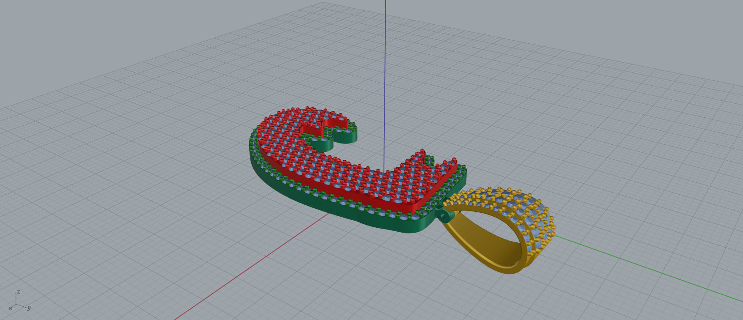Viewport: 743px width, 320px height.
Task: Click the world XYZ axes icon
Action: pyautogui.click(x=19, y=301)
